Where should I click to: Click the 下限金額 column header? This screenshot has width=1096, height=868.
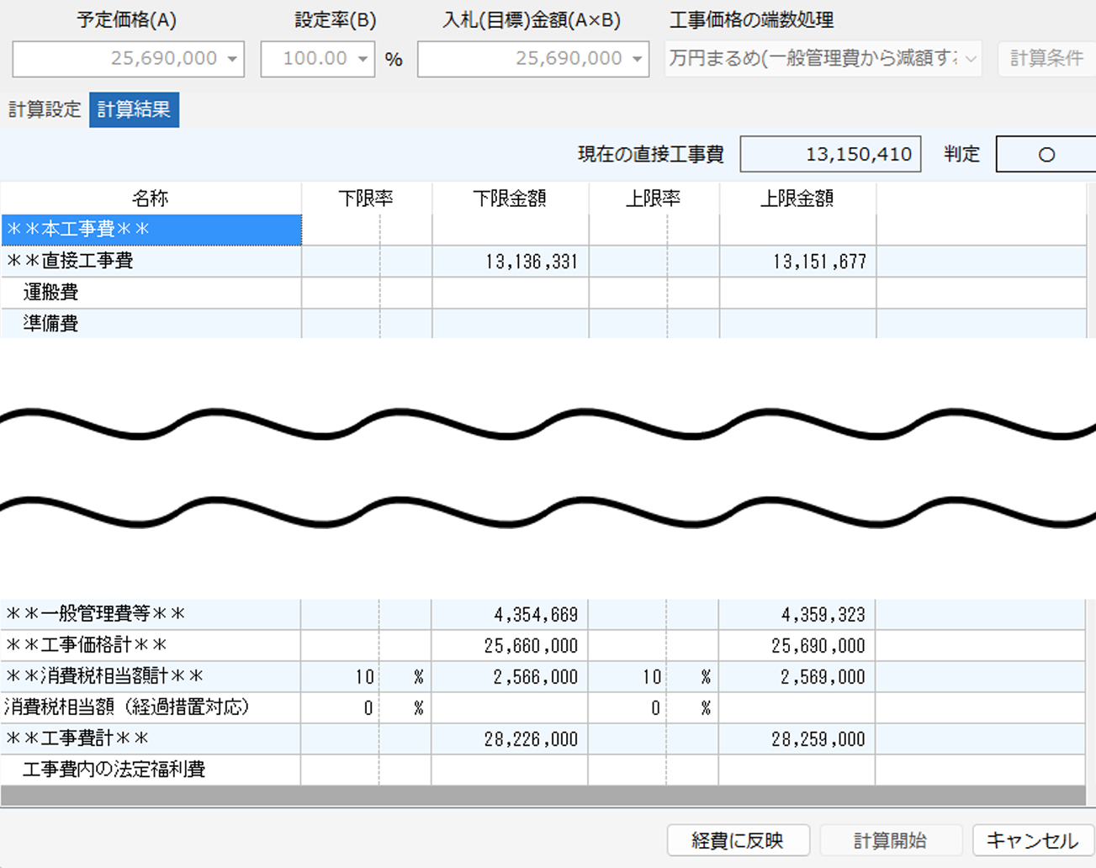pos(510,198)
